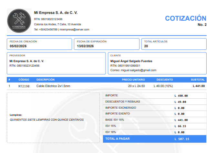Click the expiration date 13/02/2026
Screen dimensions: 216x153
85,46
